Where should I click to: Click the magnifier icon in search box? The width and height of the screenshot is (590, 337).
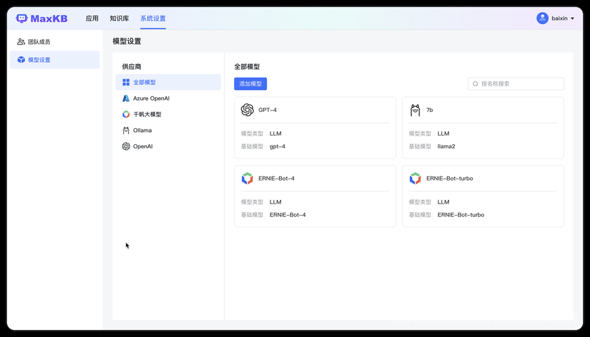tap(475, 84)
